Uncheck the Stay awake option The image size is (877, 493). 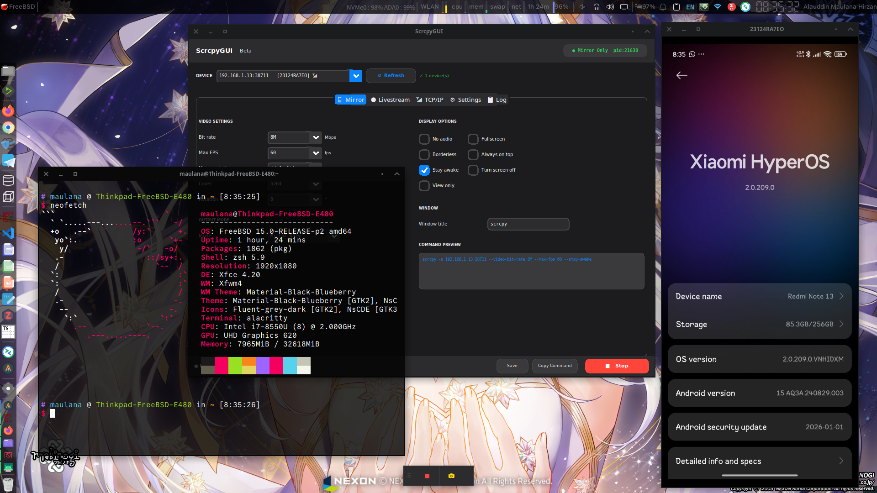424,170
